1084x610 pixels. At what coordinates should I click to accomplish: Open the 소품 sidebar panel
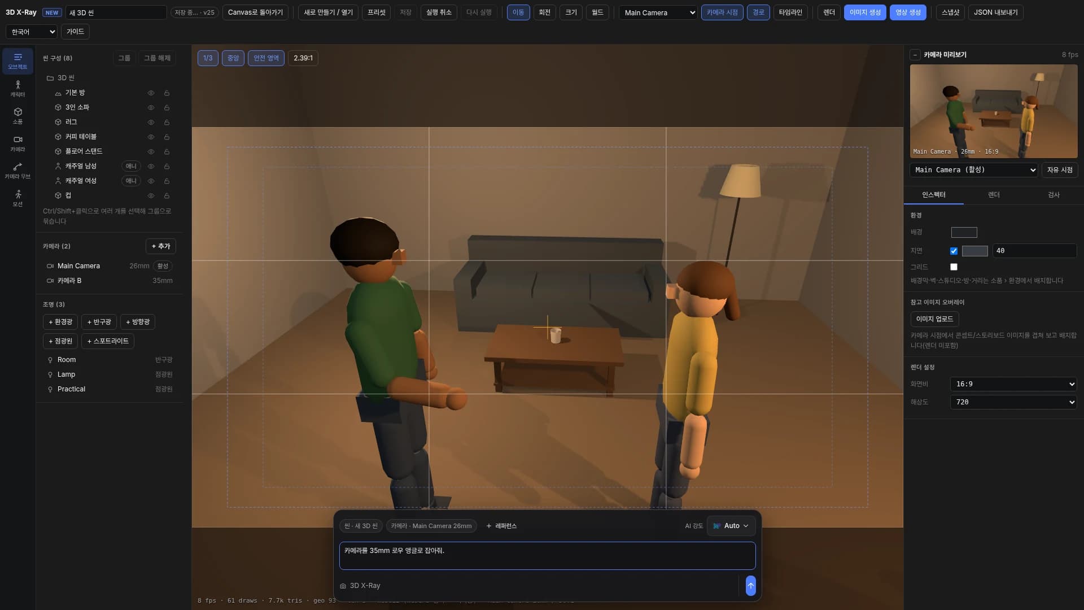pos(18,116)
